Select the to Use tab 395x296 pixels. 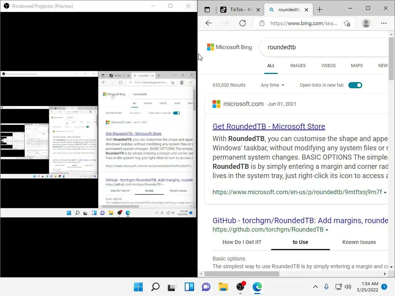(300, 242)
